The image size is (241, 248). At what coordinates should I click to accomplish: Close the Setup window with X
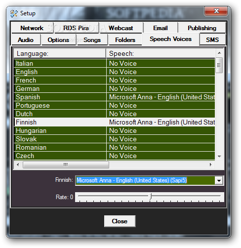click(216, 11)
